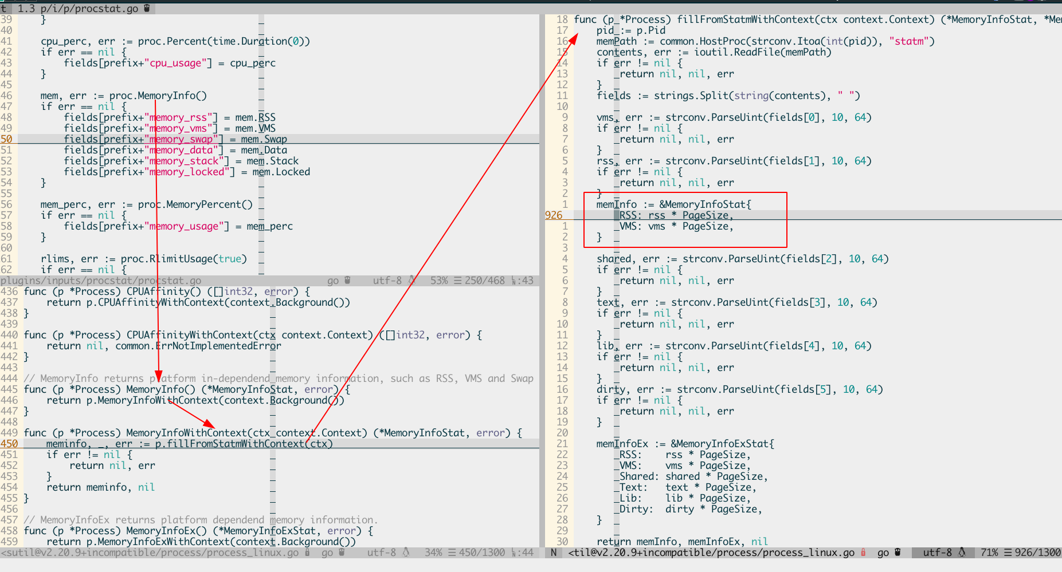
Task: Click the plugins/inputs/procstat/procstat.go status path
Action: coord(101,281)
